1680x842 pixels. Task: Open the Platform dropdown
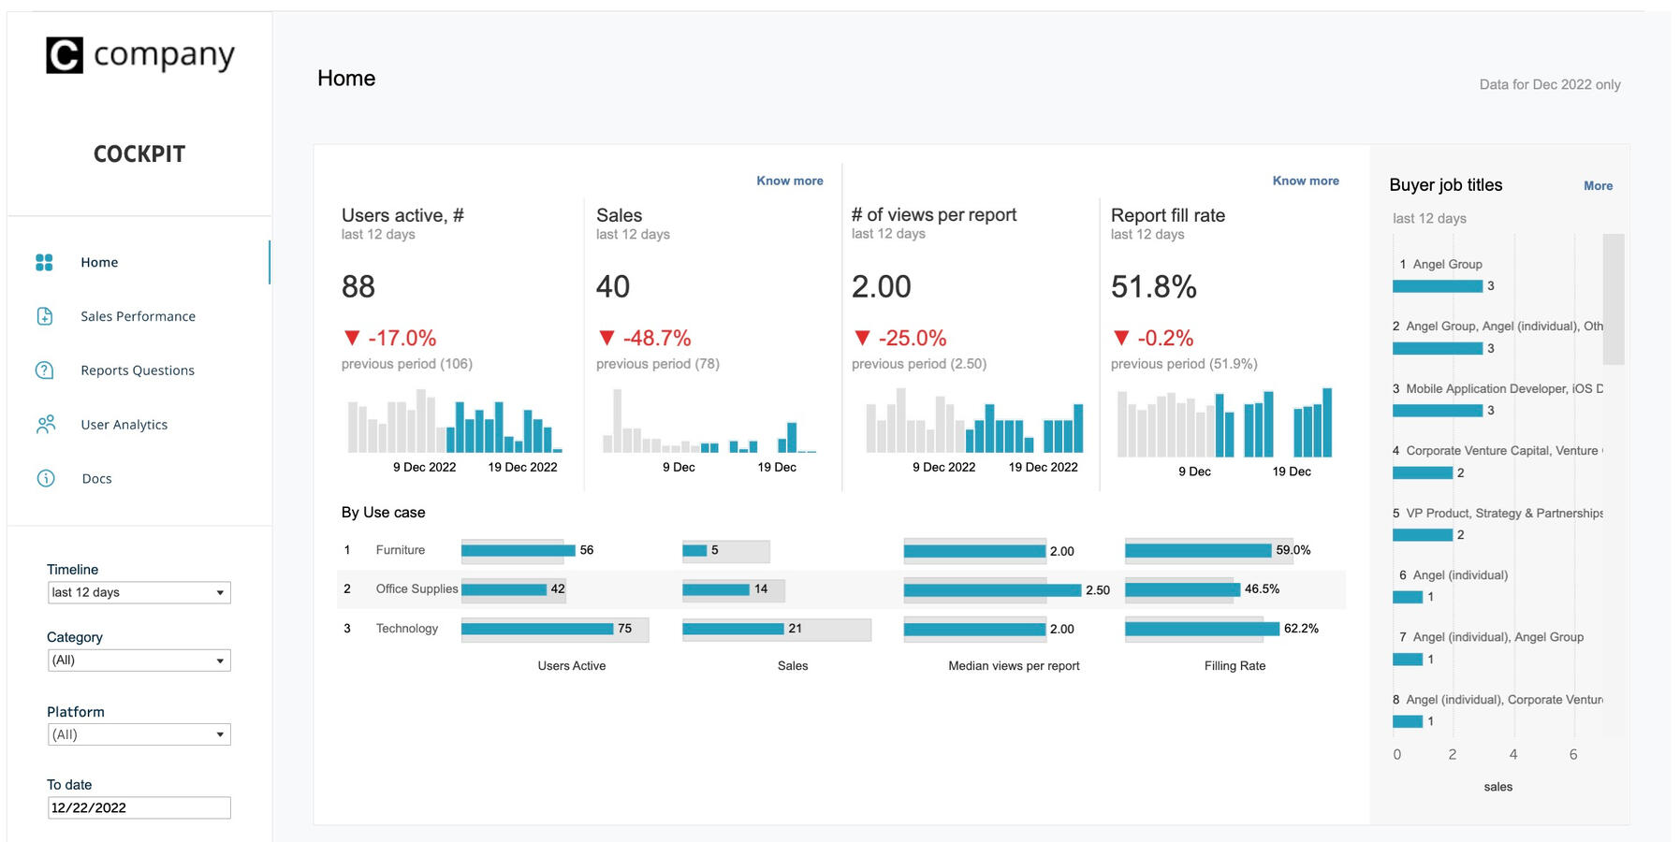point(139,734)
